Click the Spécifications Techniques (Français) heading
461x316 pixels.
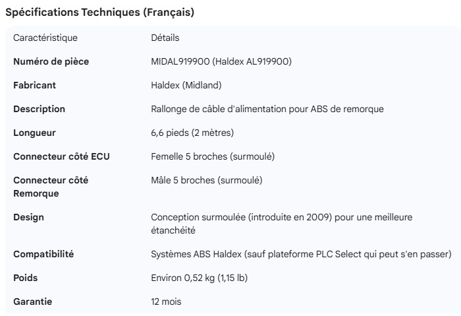pyautogui.click(x=99, y=13)
